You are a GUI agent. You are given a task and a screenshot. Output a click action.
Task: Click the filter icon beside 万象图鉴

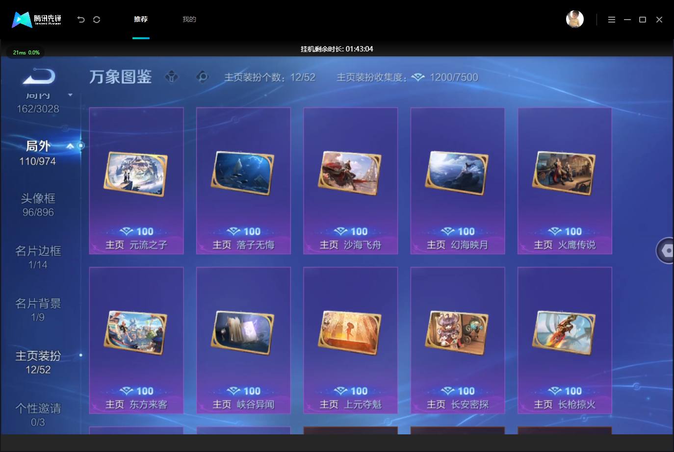click(x=172, y=77)
